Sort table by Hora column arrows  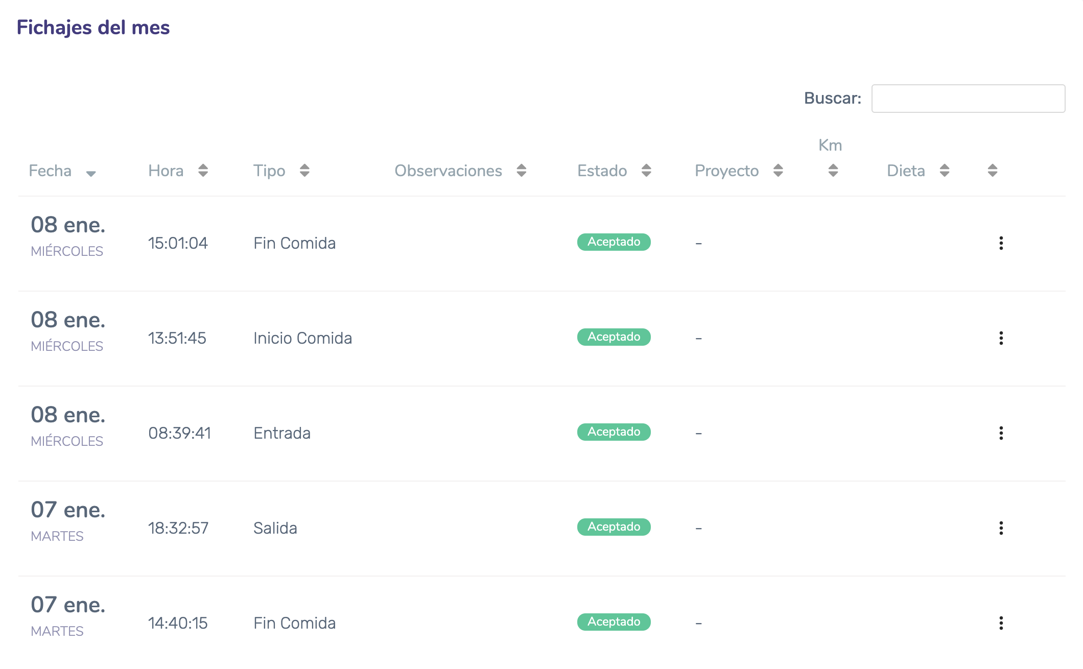pyautogui.click(x=203, y=171)
